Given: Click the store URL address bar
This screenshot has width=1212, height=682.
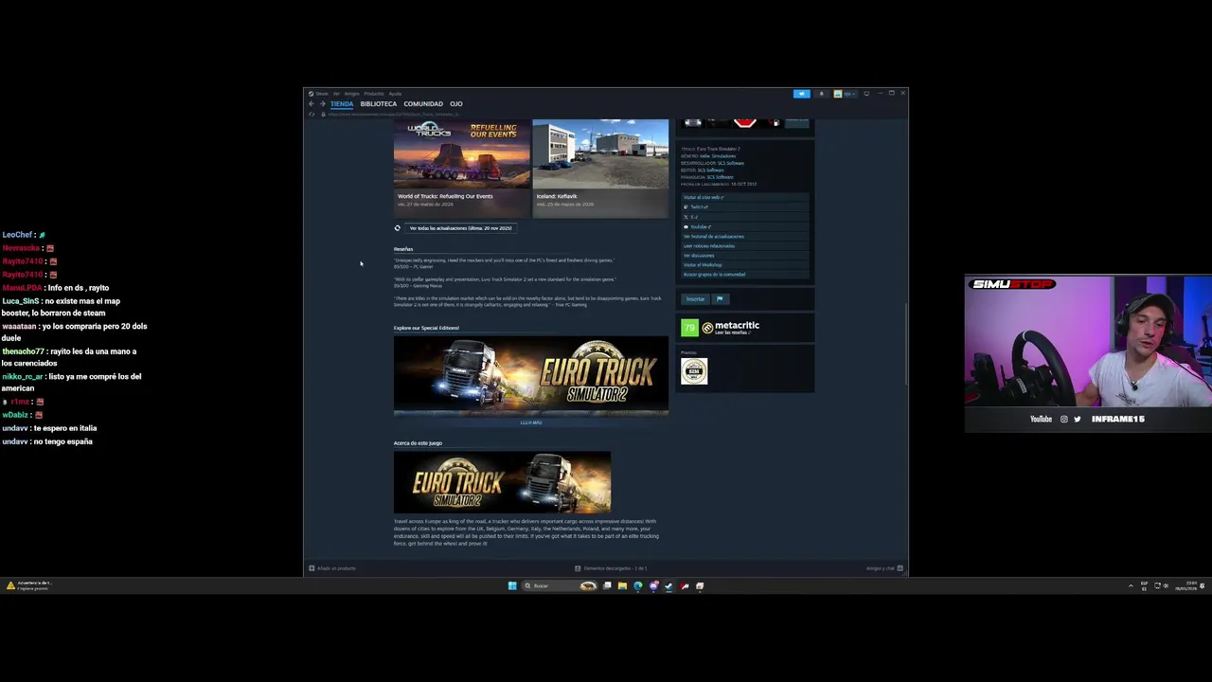Looking at the screenshot, I should 393,115.
